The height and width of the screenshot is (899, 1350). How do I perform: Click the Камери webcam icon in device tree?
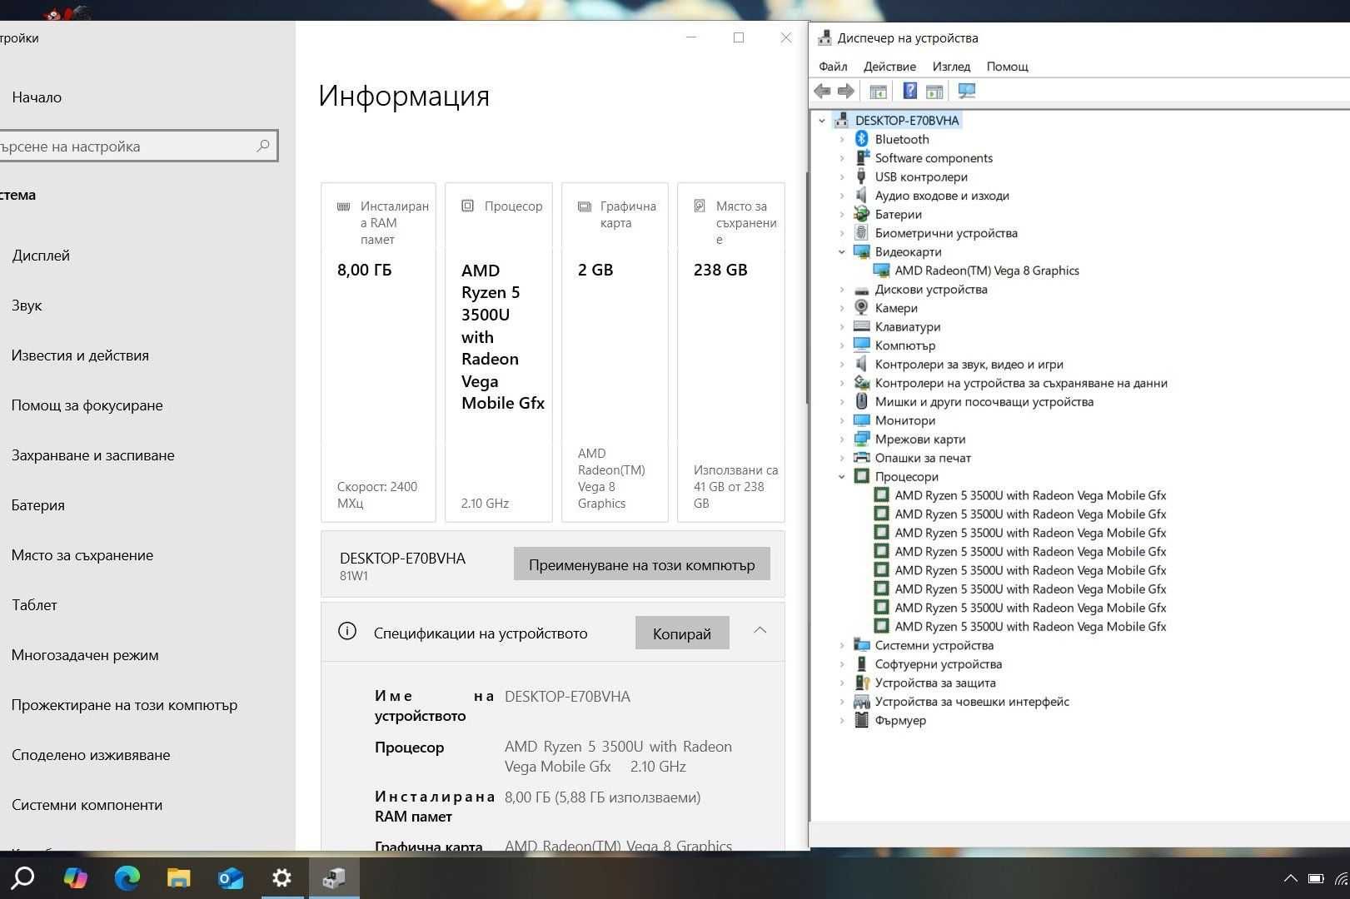click(862, 308)
